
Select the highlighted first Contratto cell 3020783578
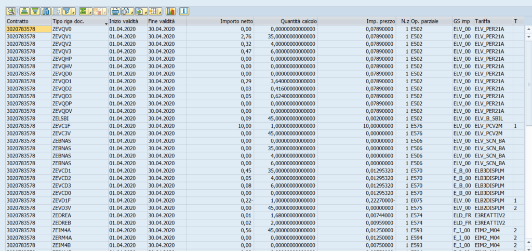[x=29, y=29]
